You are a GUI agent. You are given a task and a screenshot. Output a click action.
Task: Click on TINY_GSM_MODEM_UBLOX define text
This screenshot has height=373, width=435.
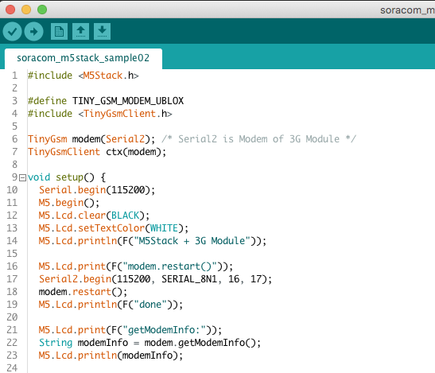(x=128, y=101)
